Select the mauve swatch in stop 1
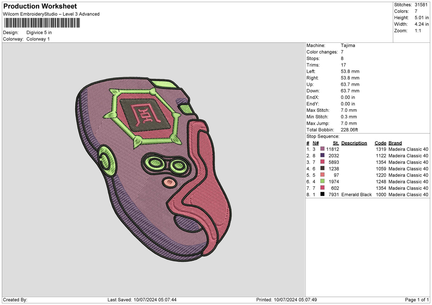432x305 pixels. click(322, 149)
